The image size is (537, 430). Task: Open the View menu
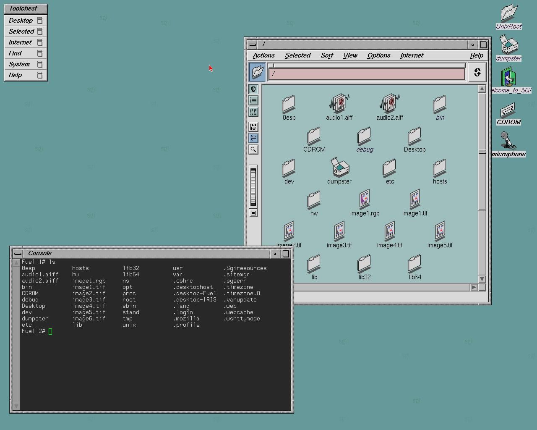click(350, 55)
